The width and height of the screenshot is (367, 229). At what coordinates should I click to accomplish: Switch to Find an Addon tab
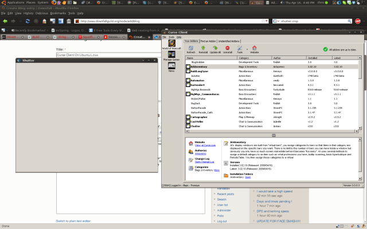[208, 41]
